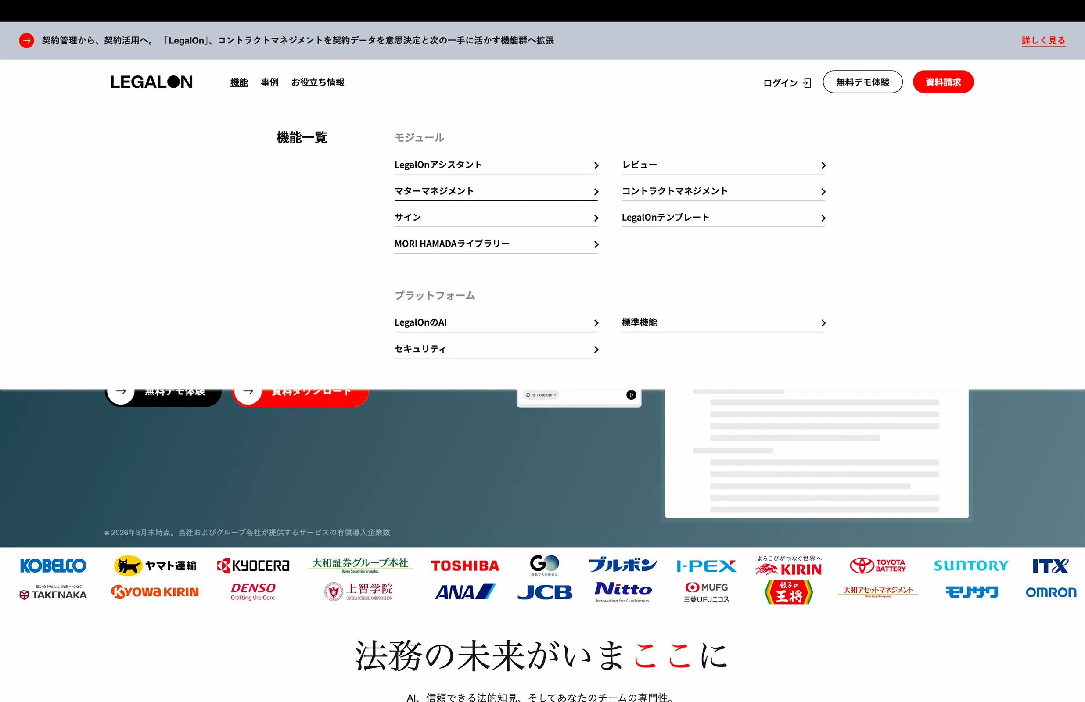Click the ログイン link
1085x702 pixels.
click(x=787, y=83)
